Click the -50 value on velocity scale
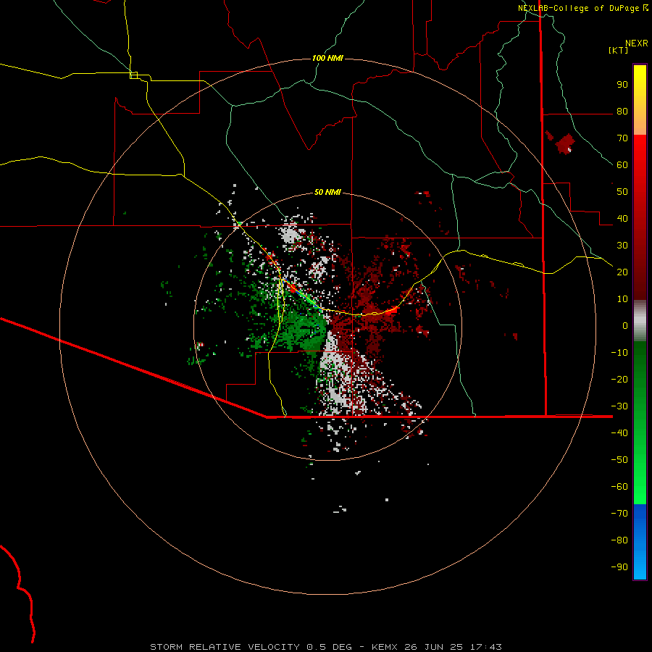Viewport: 652px width, 652px height. click(x=619, y=459)
